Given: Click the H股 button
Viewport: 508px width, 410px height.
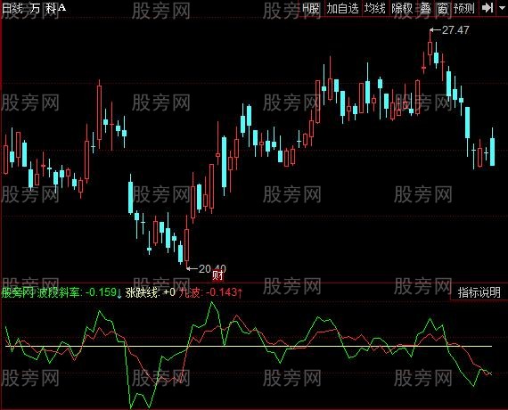Looking at the screenshot, I should [310, 8].
